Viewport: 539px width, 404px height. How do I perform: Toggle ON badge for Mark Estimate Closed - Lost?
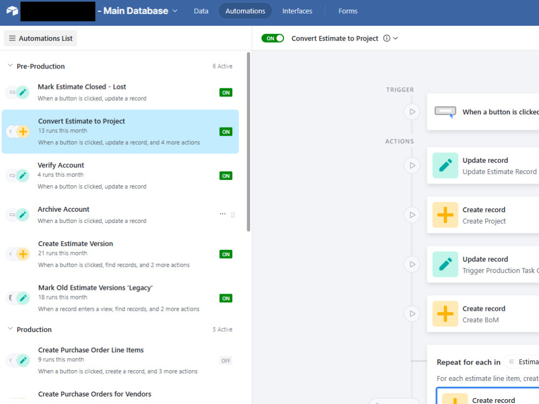pyautogui.click(x=226, y=93)
